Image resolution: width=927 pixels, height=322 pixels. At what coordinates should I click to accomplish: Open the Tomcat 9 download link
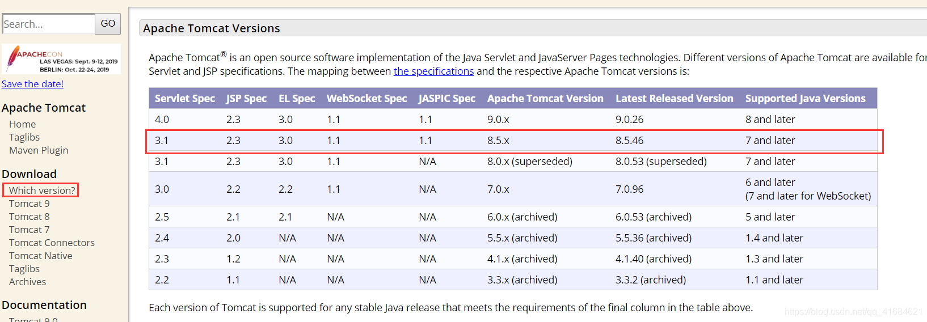point(30,204)
